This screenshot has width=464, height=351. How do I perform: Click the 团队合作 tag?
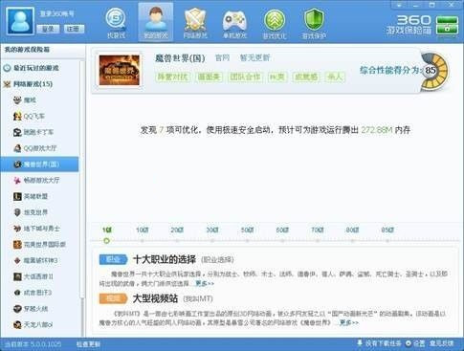pos(245,77)
